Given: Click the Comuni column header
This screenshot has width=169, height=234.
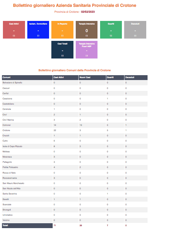Looking at the screenshot, I should tap(27, 77).
